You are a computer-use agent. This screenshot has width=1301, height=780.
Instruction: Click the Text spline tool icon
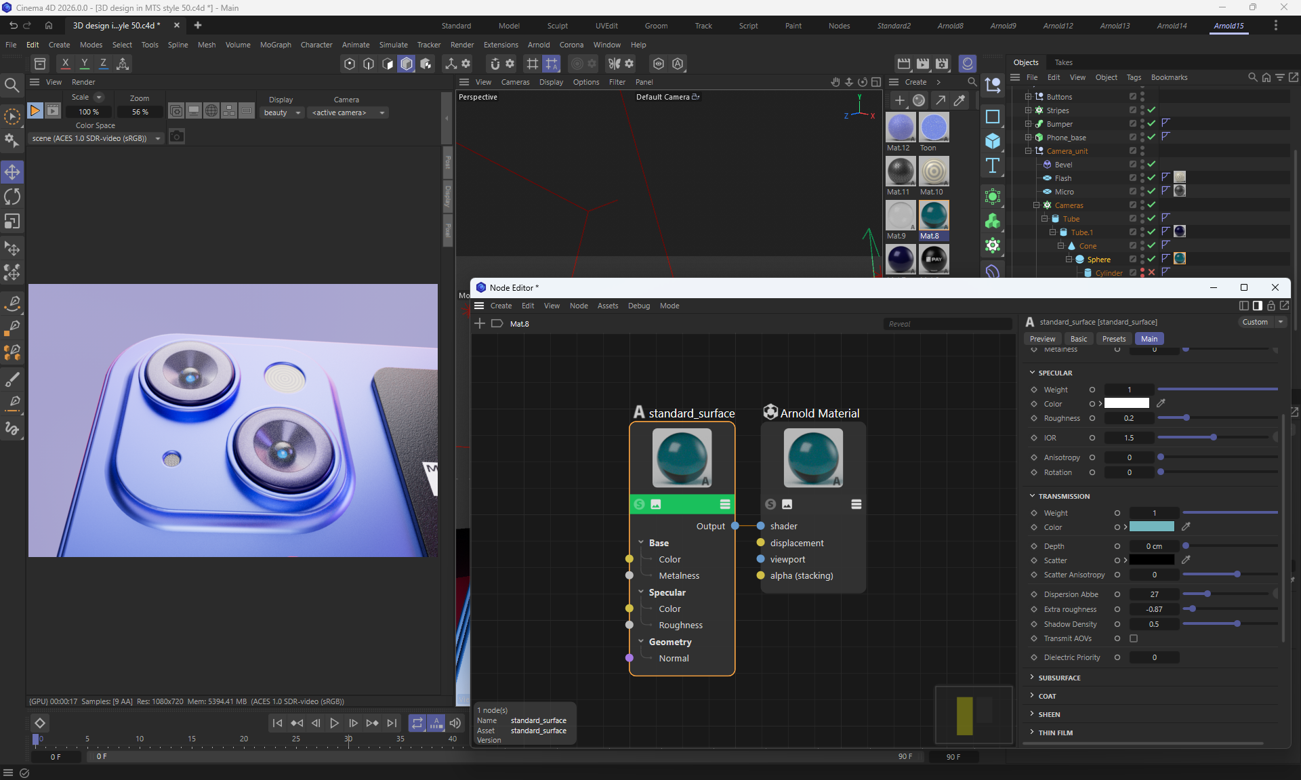tap(993, 165)
